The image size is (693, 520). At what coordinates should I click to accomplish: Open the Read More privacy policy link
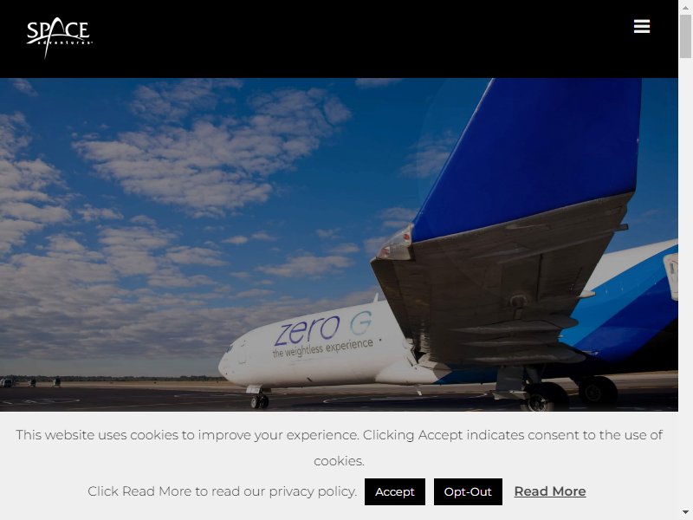coord(550,491)
